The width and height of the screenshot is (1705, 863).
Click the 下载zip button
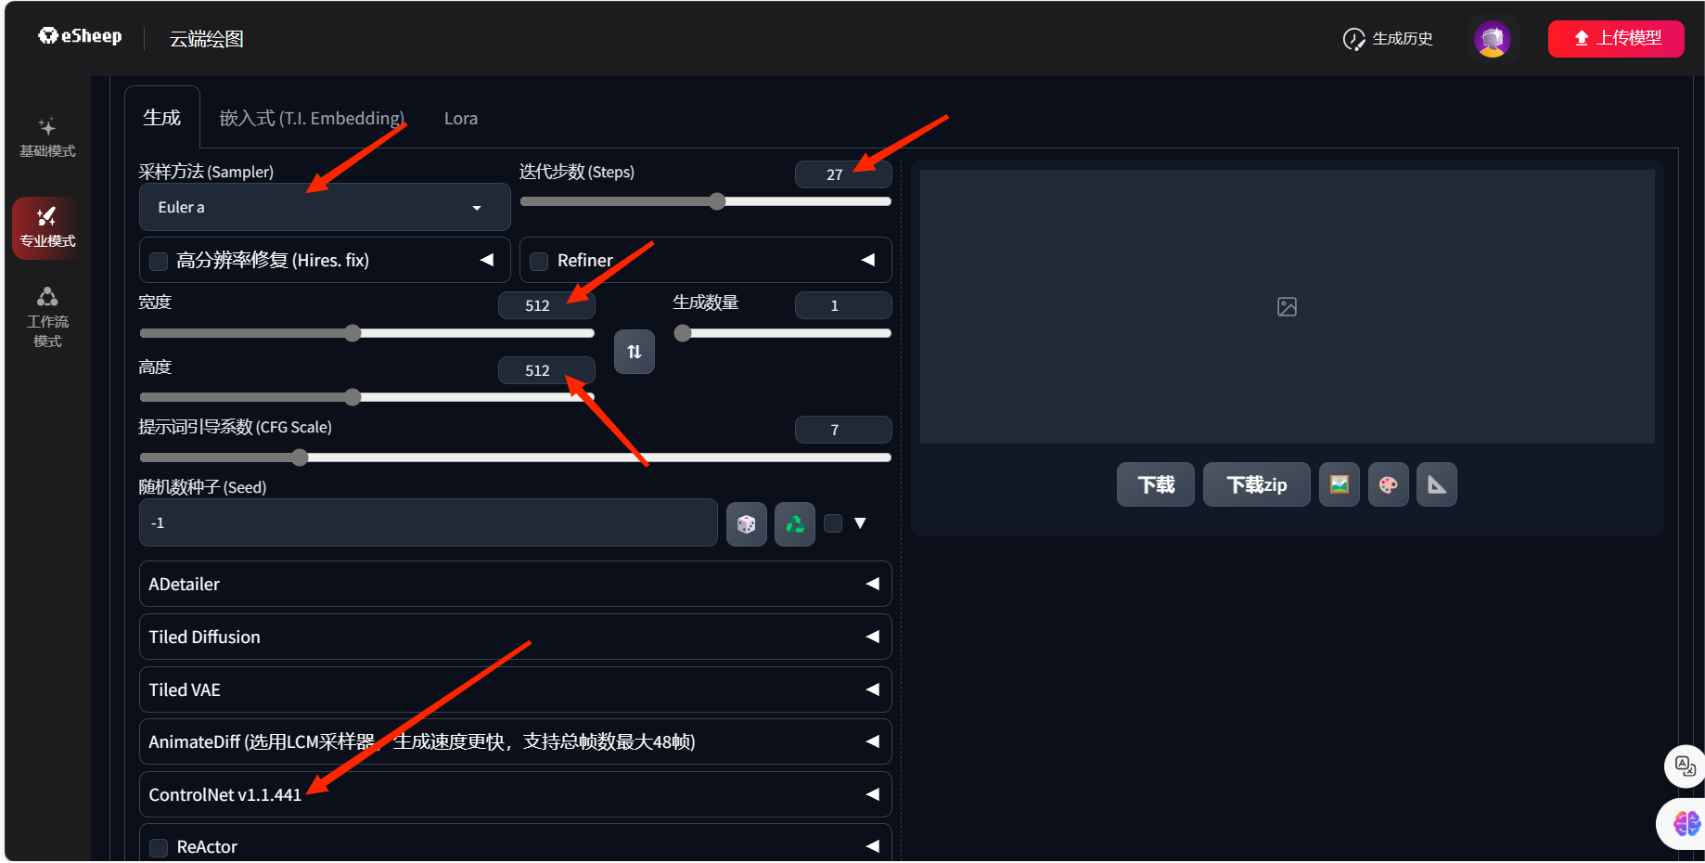click(x=1256, y=484)
